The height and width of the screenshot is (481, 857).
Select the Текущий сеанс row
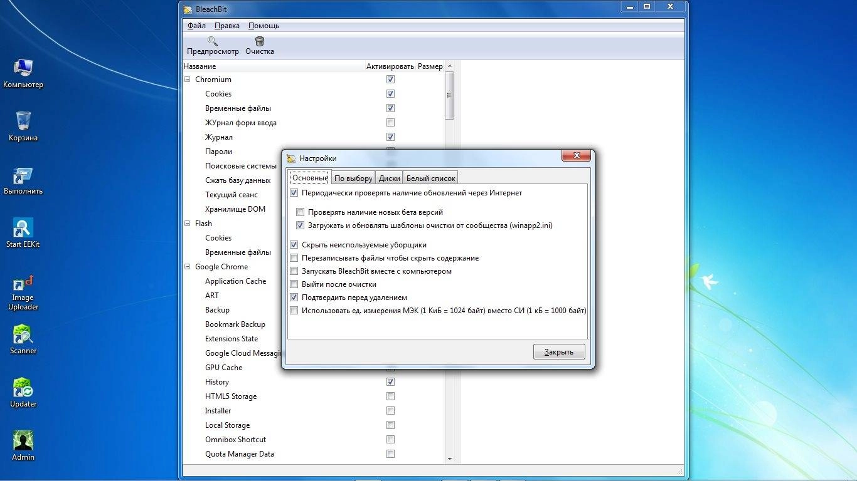click(x=231, y=195)
